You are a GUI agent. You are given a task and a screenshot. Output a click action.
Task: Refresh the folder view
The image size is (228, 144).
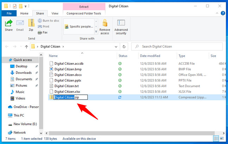124,47
